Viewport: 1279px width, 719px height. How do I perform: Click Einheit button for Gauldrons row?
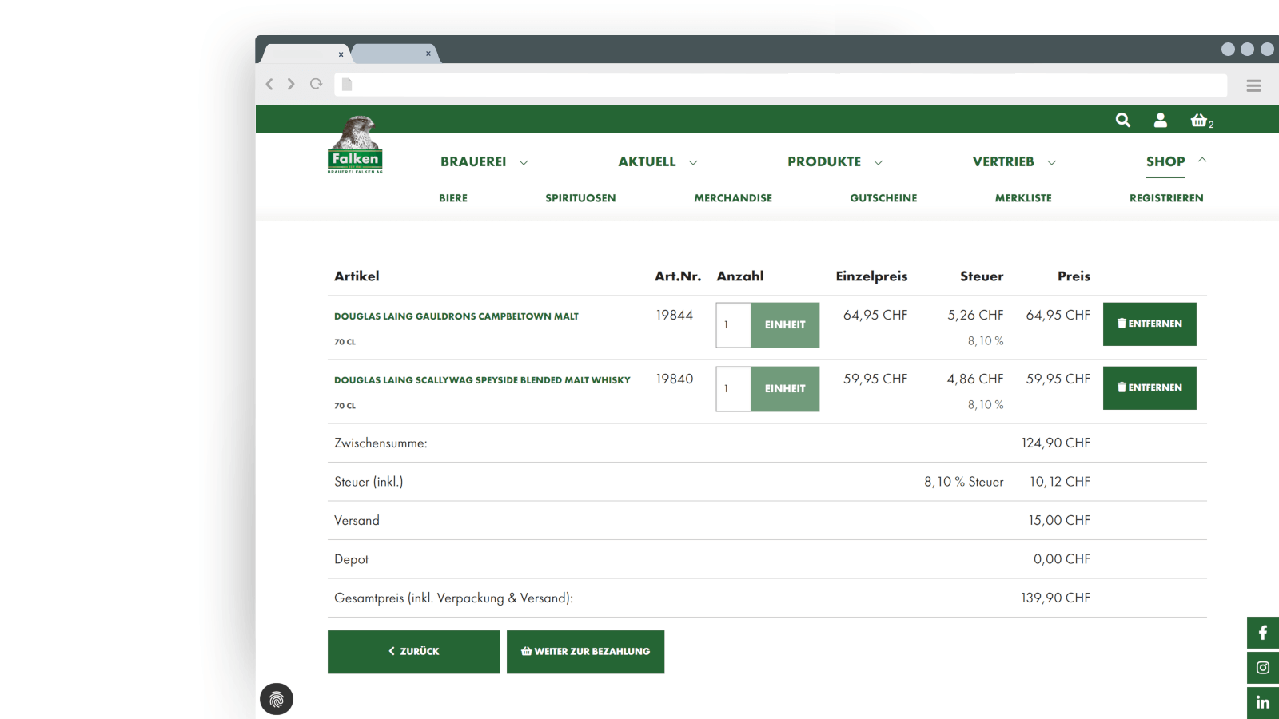[785, 325]
